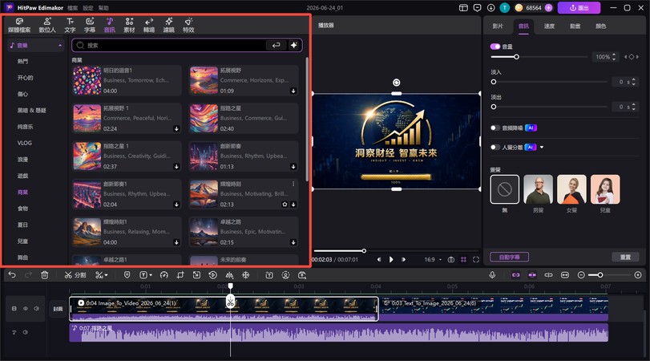The height and width of the screenshot is (361, 650).
Task: Open the 16:9 aspect ratio dropdown
Action: 433,259
